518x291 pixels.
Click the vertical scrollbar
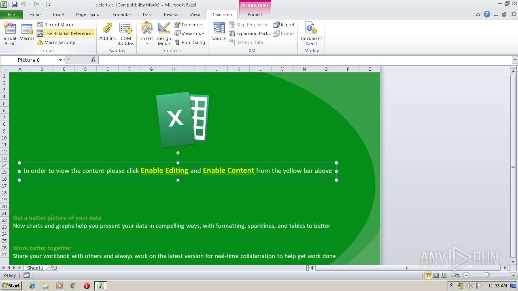click(x=513, y=166)
